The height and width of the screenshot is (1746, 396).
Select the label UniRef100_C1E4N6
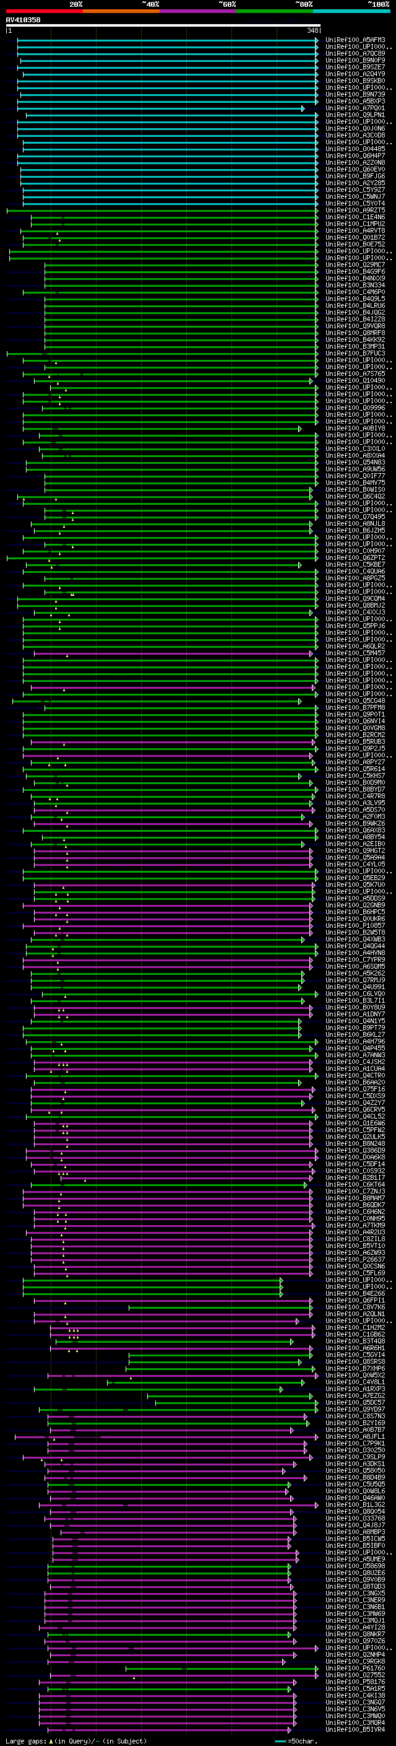click(x=355, y=217)
